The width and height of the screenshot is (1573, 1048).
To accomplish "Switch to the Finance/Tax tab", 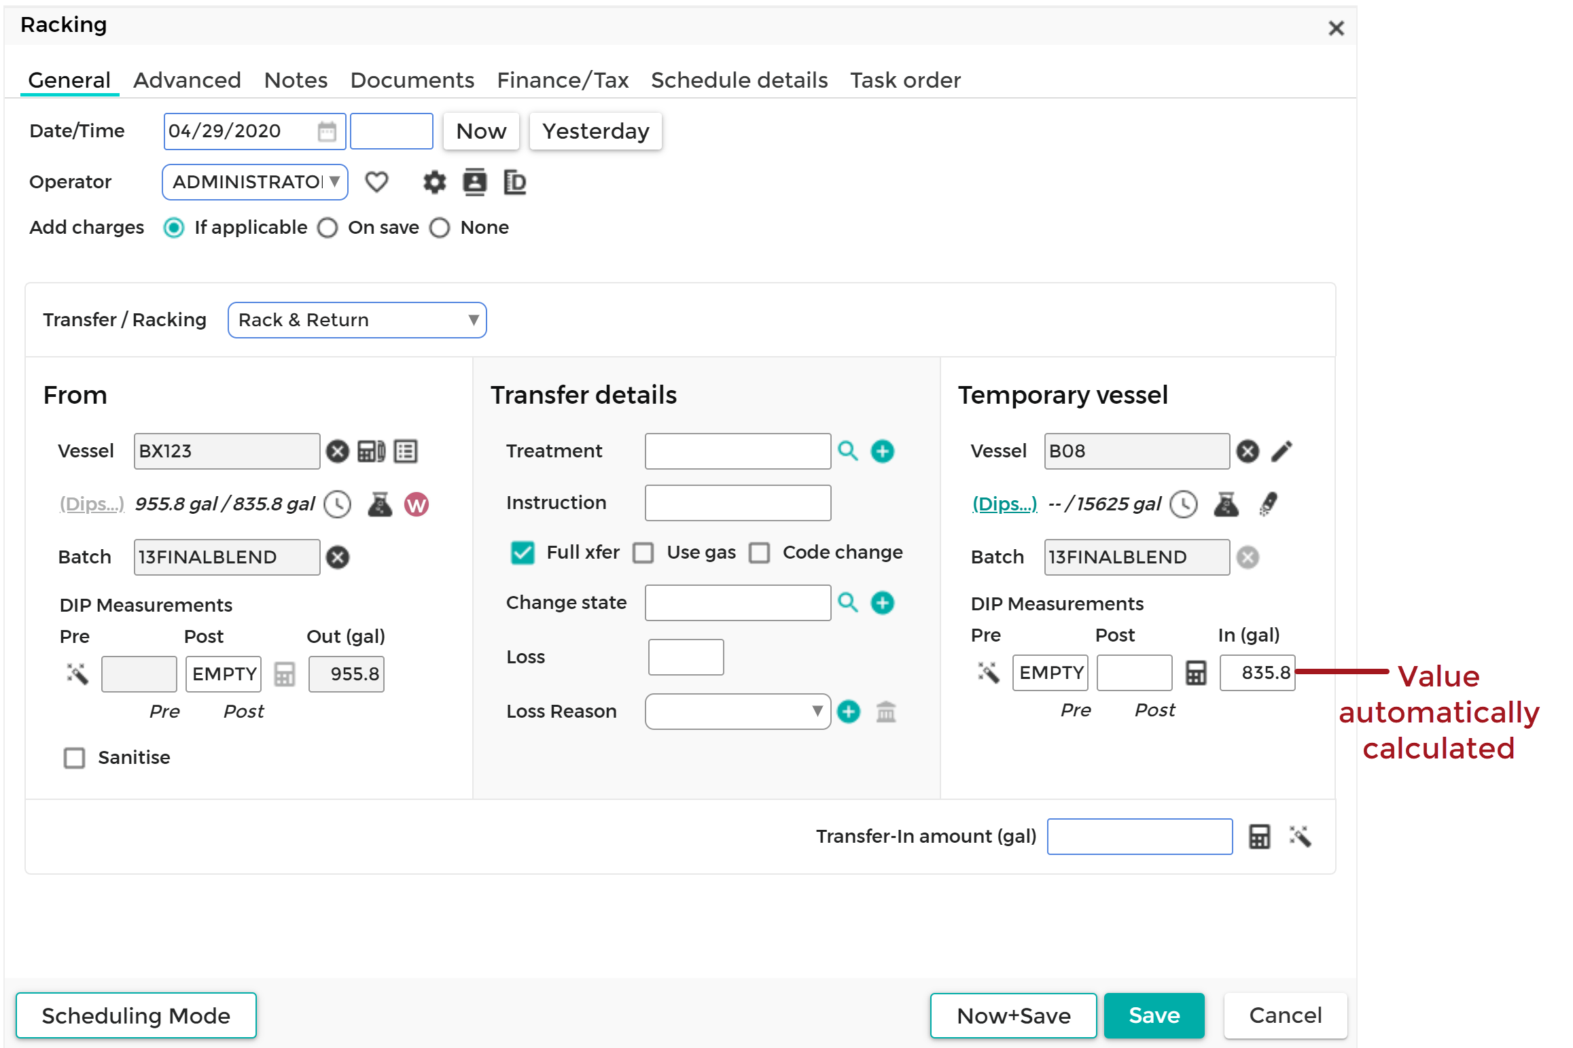I will click(563, 80).
